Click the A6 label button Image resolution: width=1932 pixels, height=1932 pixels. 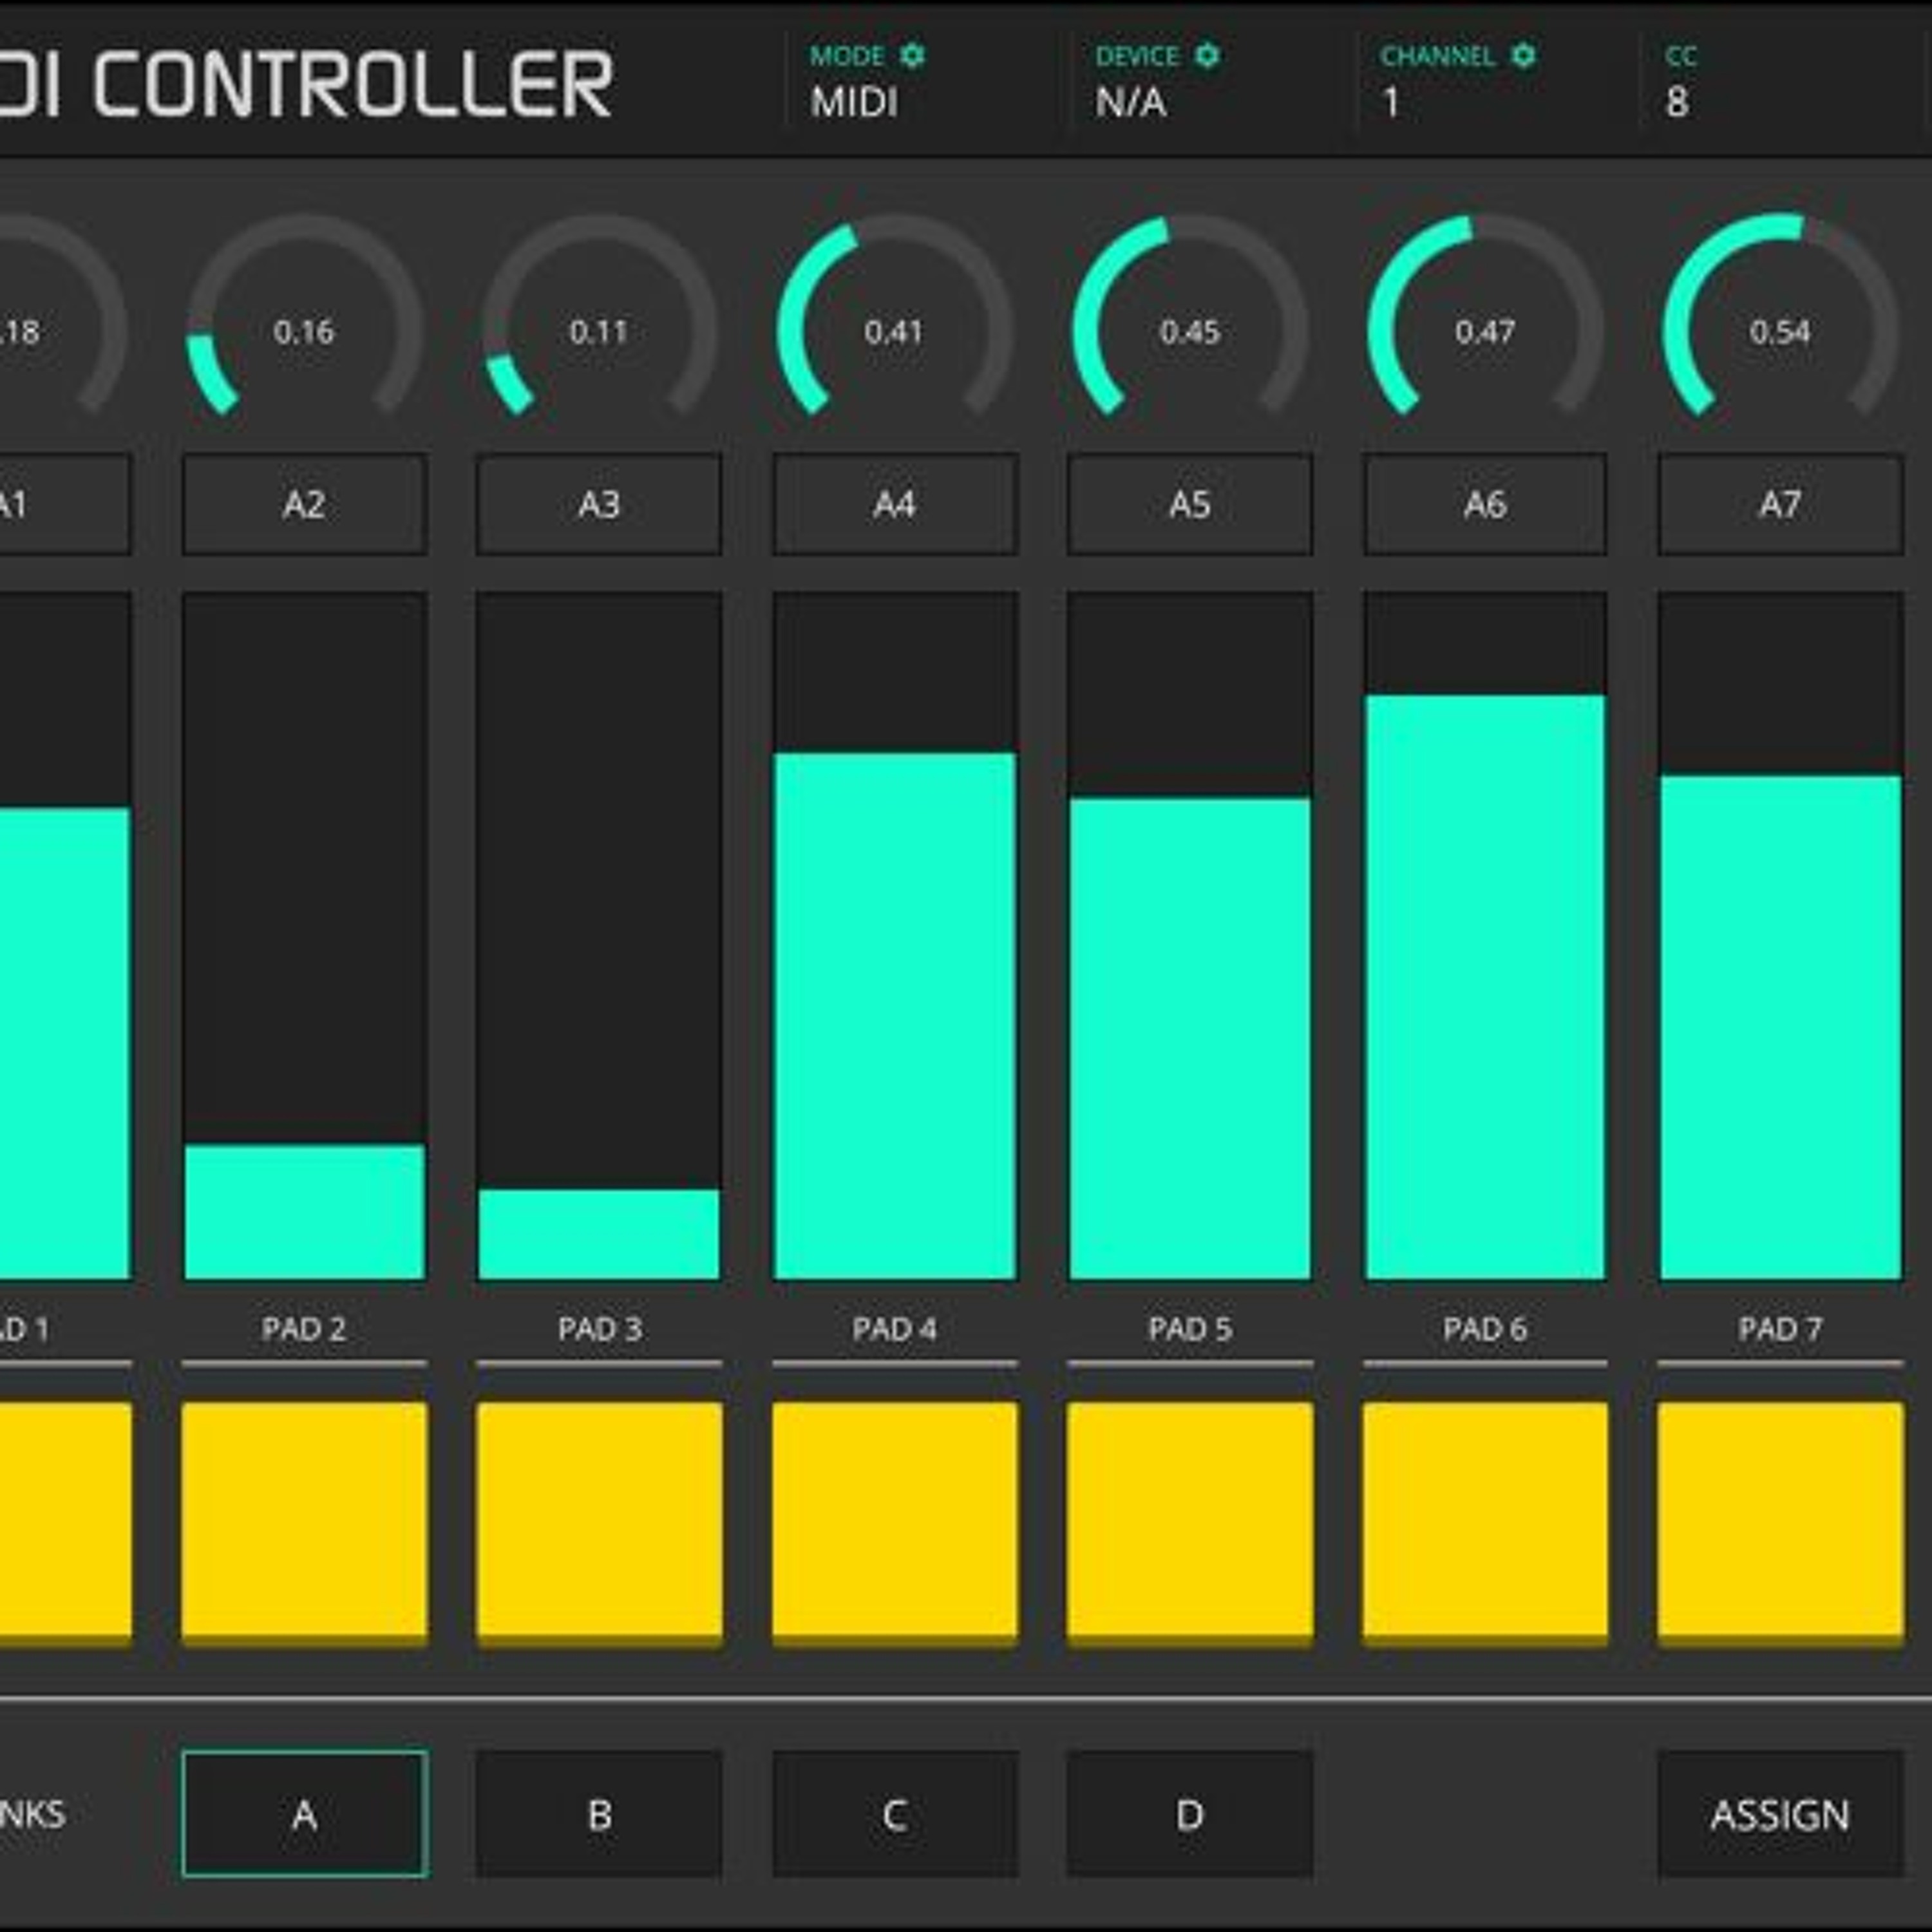(x=1485, y=504)
